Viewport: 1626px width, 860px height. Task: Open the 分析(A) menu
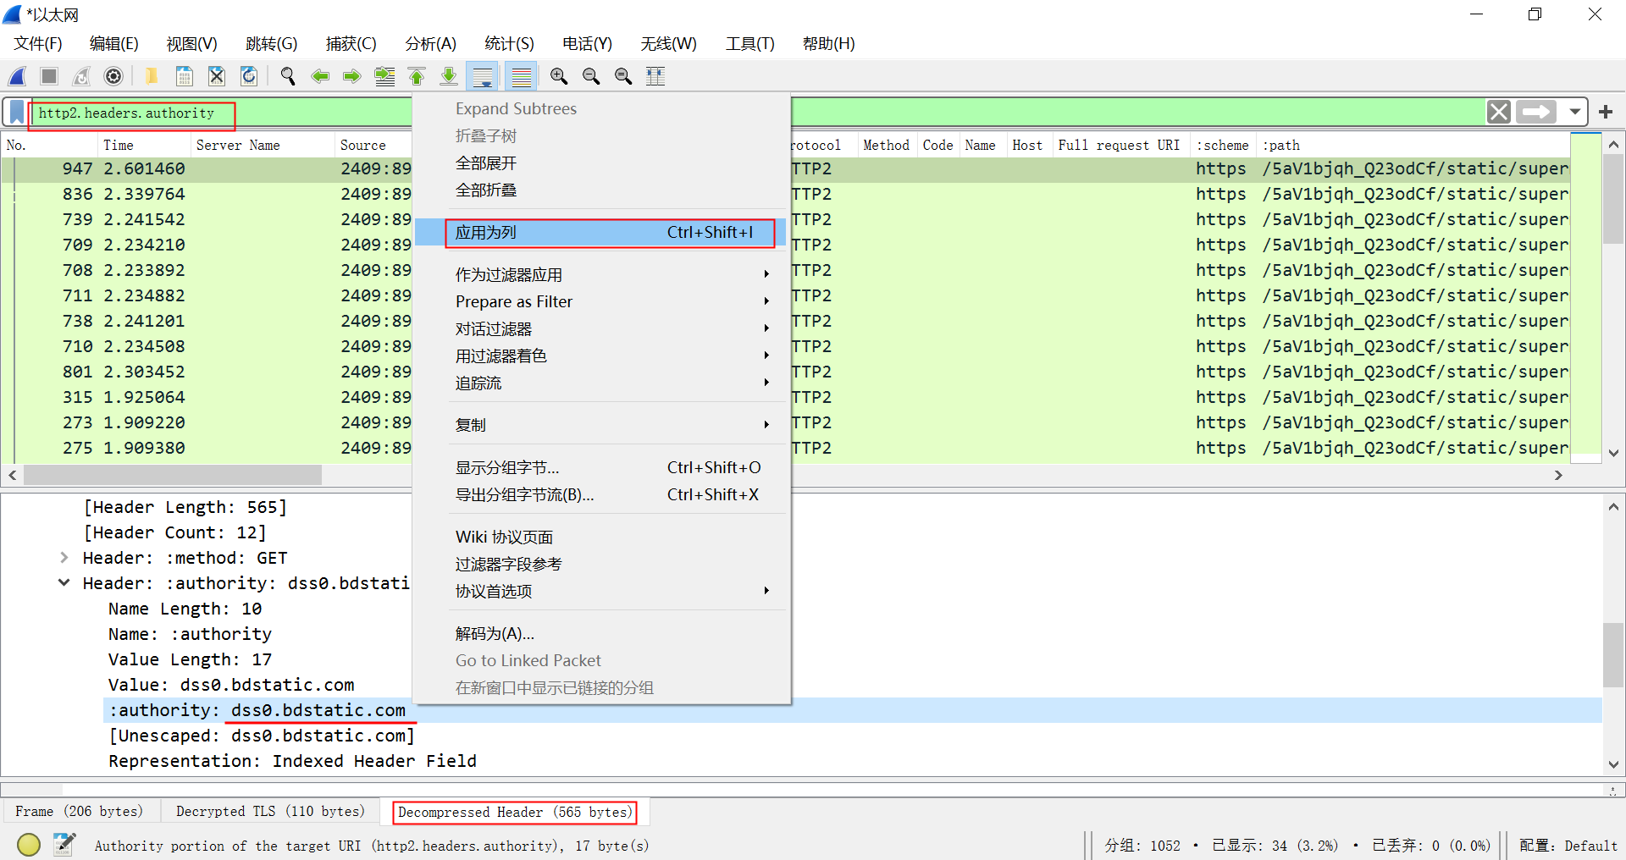(430, 43)
